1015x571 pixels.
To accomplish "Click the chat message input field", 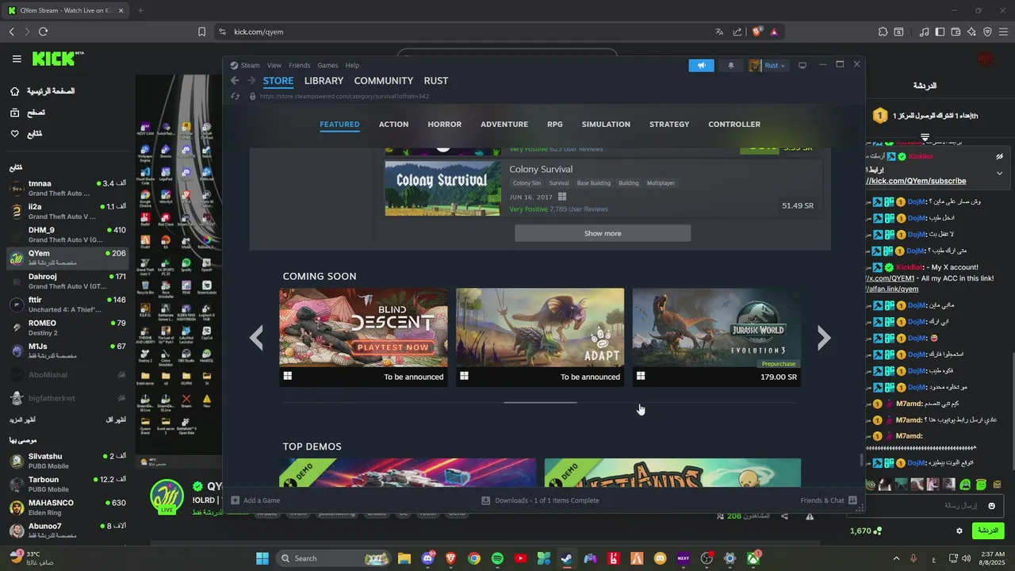I will point(934,506).
